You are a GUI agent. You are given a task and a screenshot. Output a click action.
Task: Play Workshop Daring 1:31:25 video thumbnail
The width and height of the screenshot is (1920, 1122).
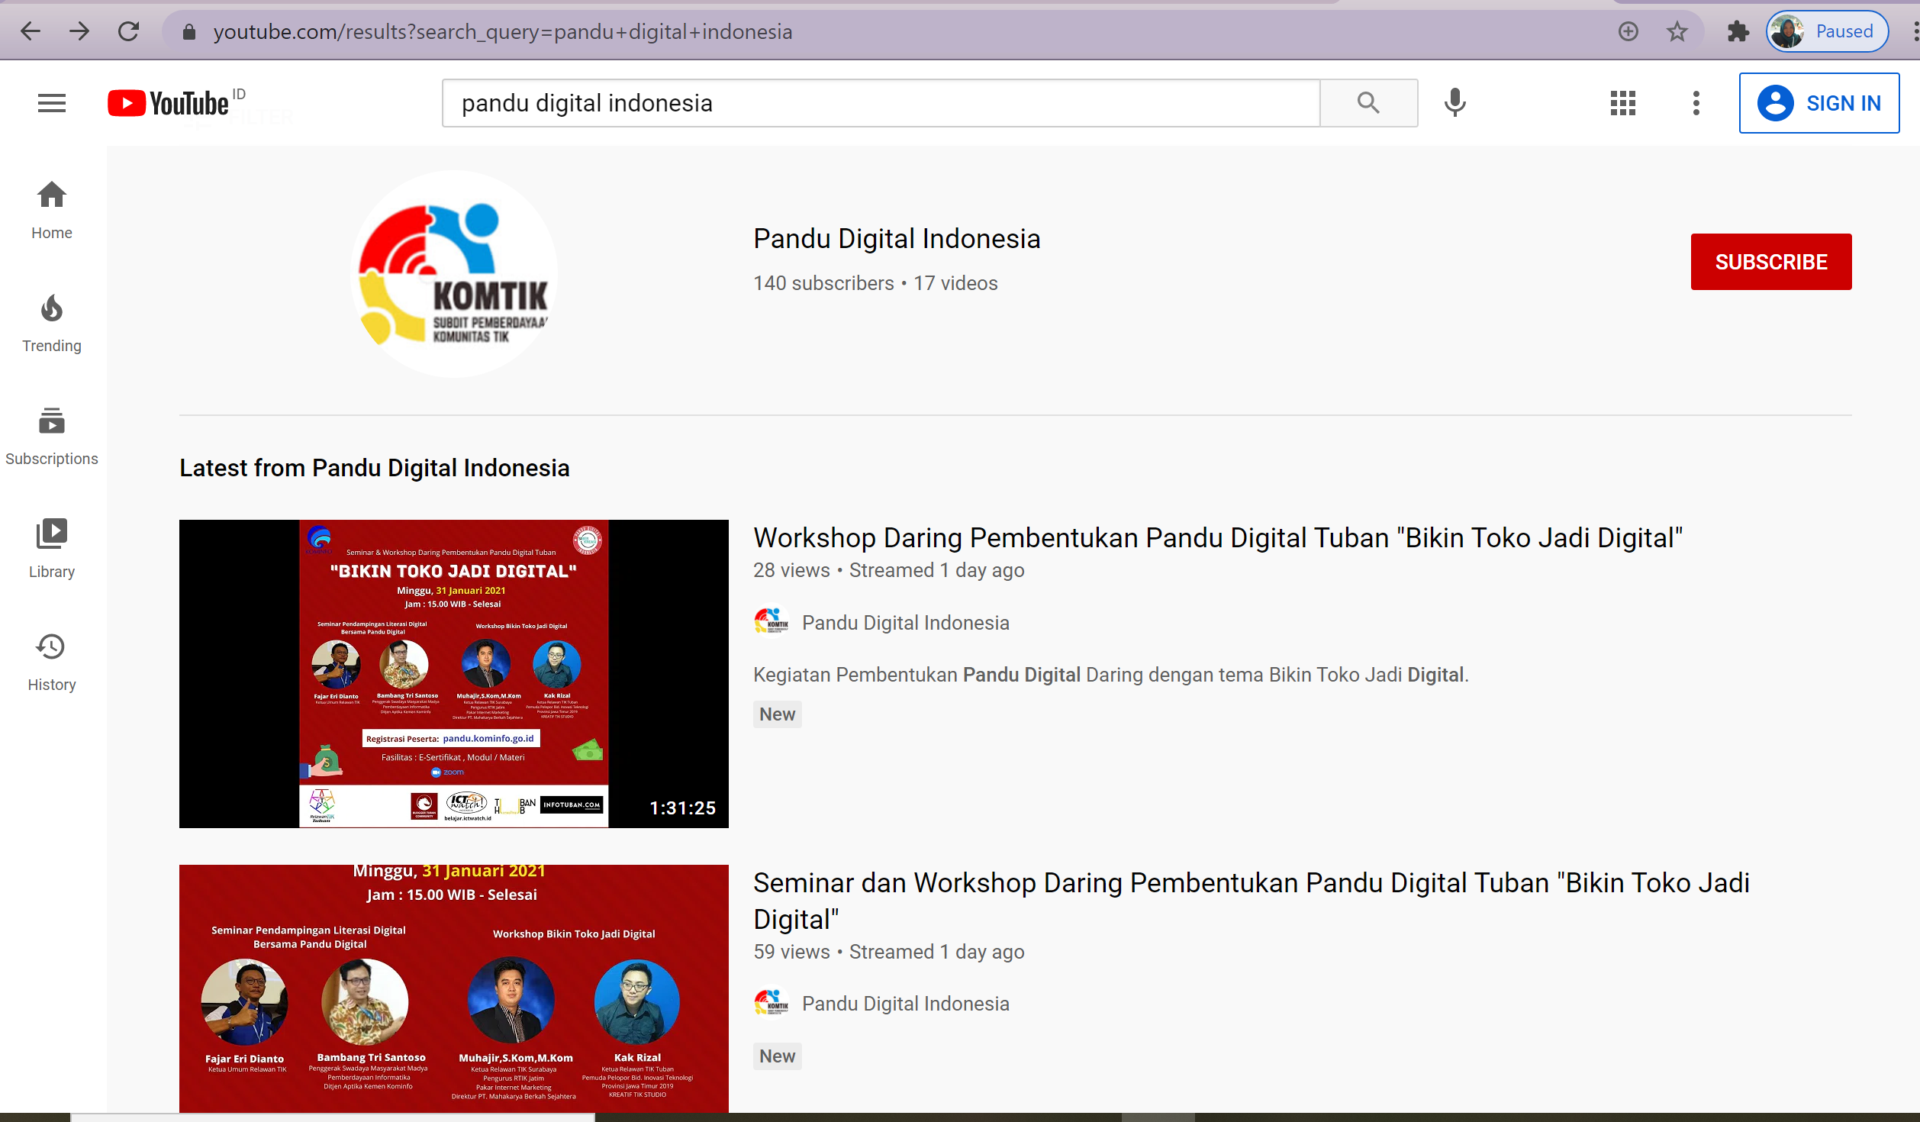pos(453,673)
